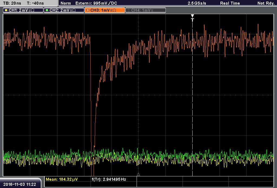
Task: Click the orange CH3 ground level marker
Action: [x=7, y=42]
